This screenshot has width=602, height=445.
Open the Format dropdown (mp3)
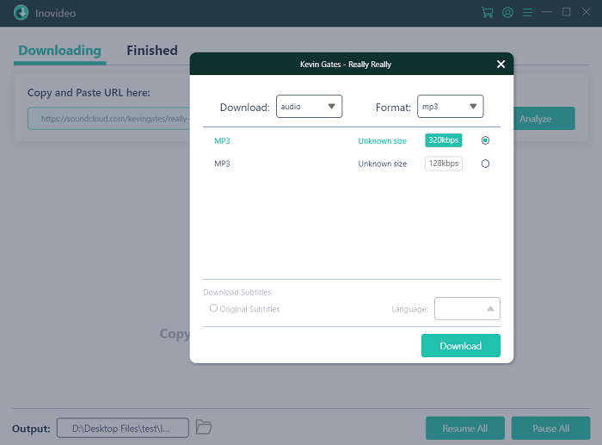[451, 107]
